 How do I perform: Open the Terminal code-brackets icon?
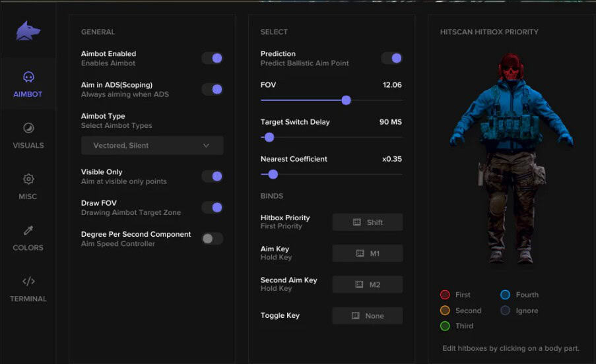pyautogui.click(x=28, y=282)
